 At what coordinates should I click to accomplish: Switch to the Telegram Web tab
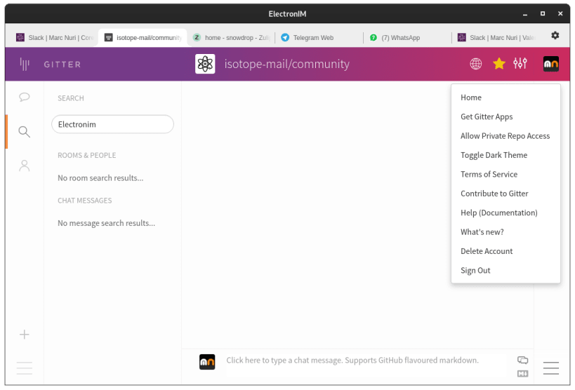[x=319, y=37]
